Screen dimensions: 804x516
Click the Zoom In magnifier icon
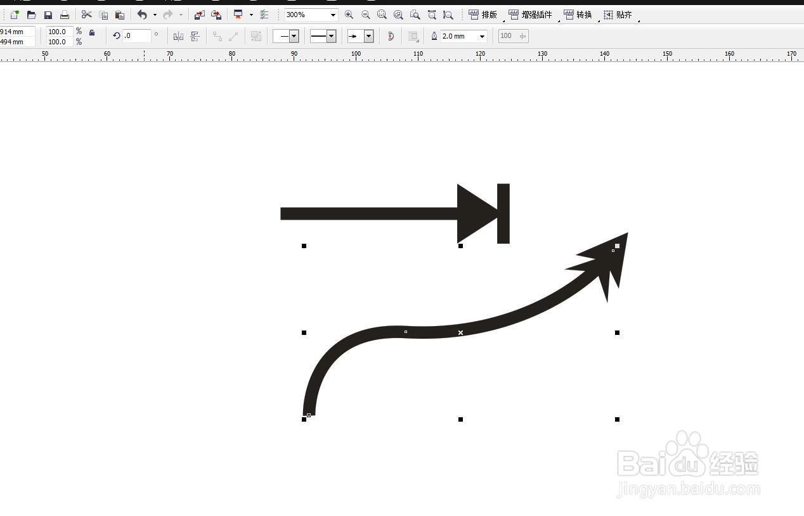click(x=349, y=15)
